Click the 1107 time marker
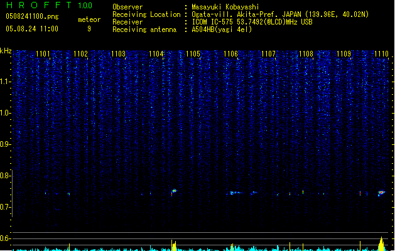The height and width of the screenshot is (251, 395). tap(268, 54)
